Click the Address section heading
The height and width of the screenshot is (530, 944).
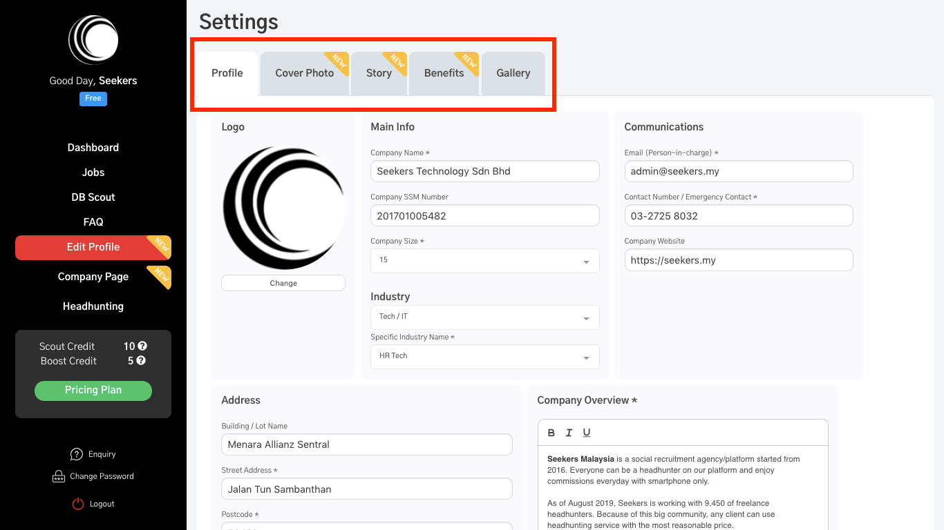[241, 400]
